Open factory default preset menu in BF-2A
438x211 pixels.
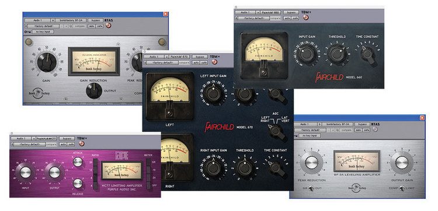[44, 26]
